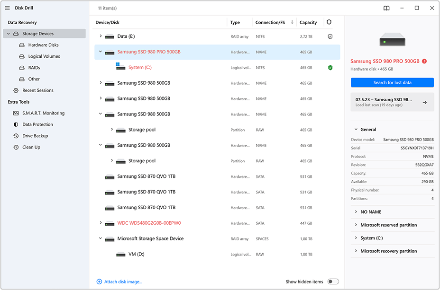Click the sort arrow in Connection/FS header
Image resolution: width=440 pixels, height=290 pixels.
[292, 22]
